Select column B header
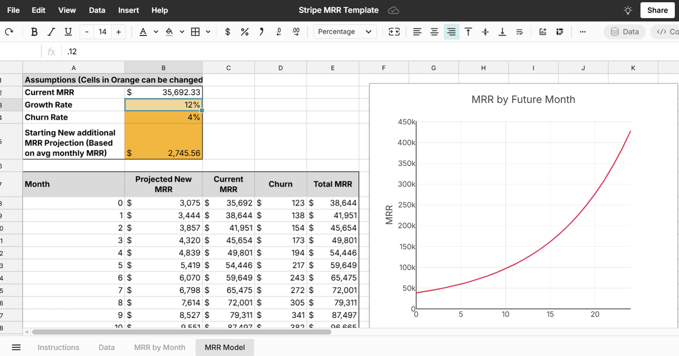This screenshot has width=679, height=356. pos(164,68)
